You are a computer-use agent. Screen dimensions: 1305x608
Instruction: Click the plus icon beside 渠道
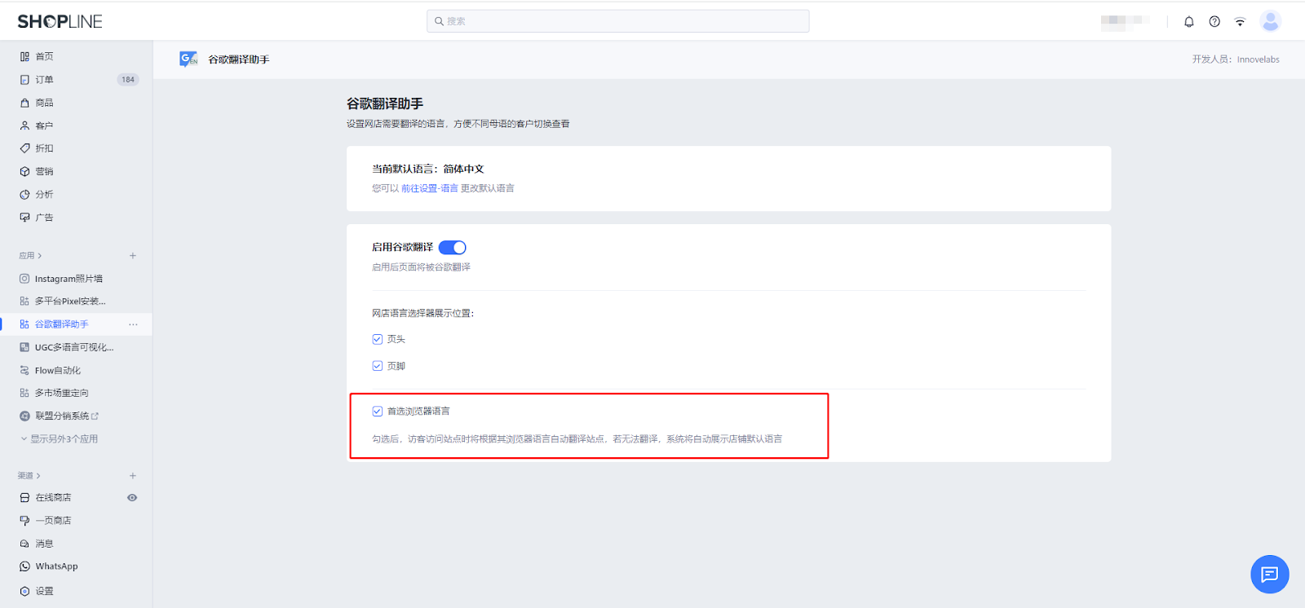click(133, 476)
